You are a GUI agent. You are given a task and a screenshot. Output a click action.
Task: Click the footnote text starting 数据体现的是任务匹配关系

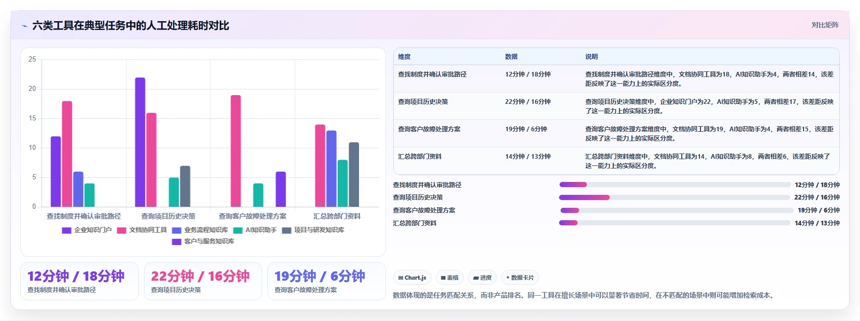click(x=584, y=296)
